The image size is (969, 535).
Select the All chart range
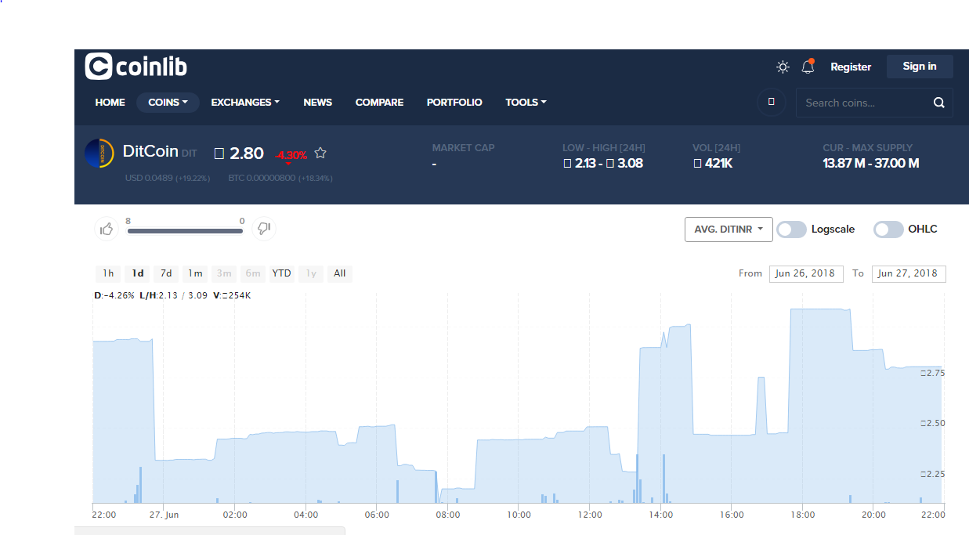339,273
